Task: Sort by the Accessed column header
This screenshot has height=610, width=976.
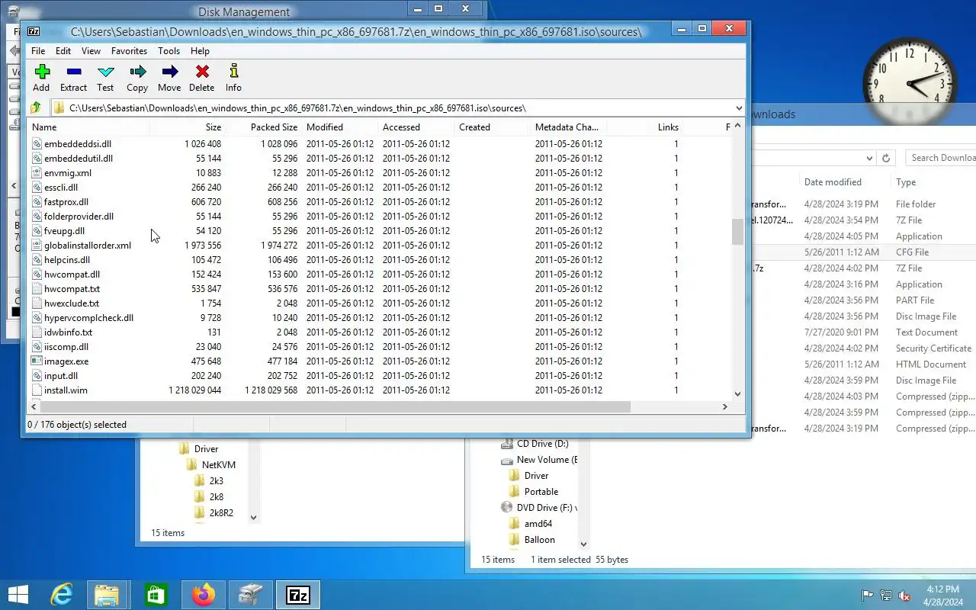Action: 416,127
